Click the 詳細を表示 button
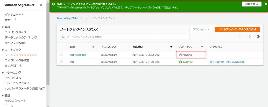The image size is (268, 107). pos(252,4)
